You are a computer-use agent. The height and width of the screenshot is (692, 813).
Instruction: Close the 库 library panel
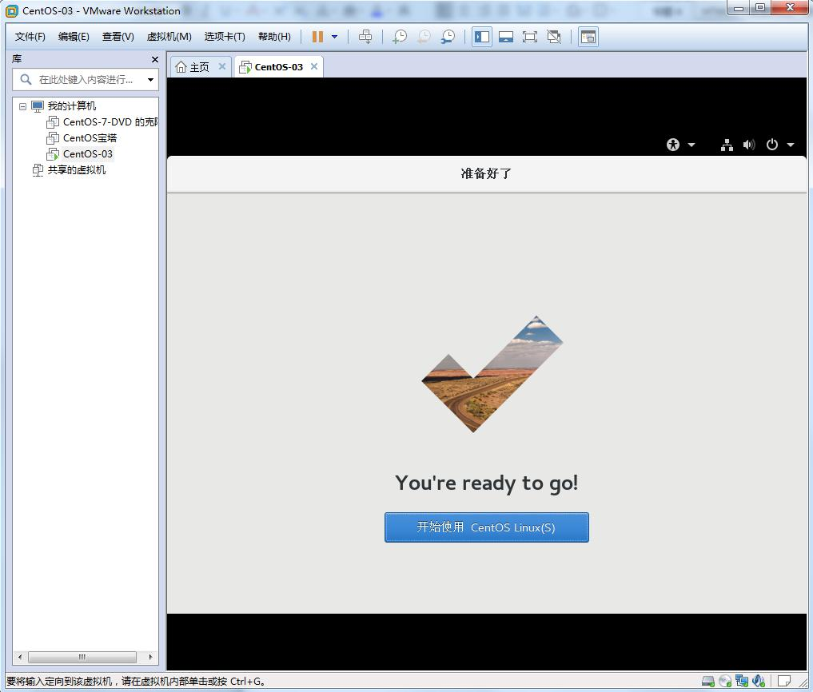(x=154, y=60)
